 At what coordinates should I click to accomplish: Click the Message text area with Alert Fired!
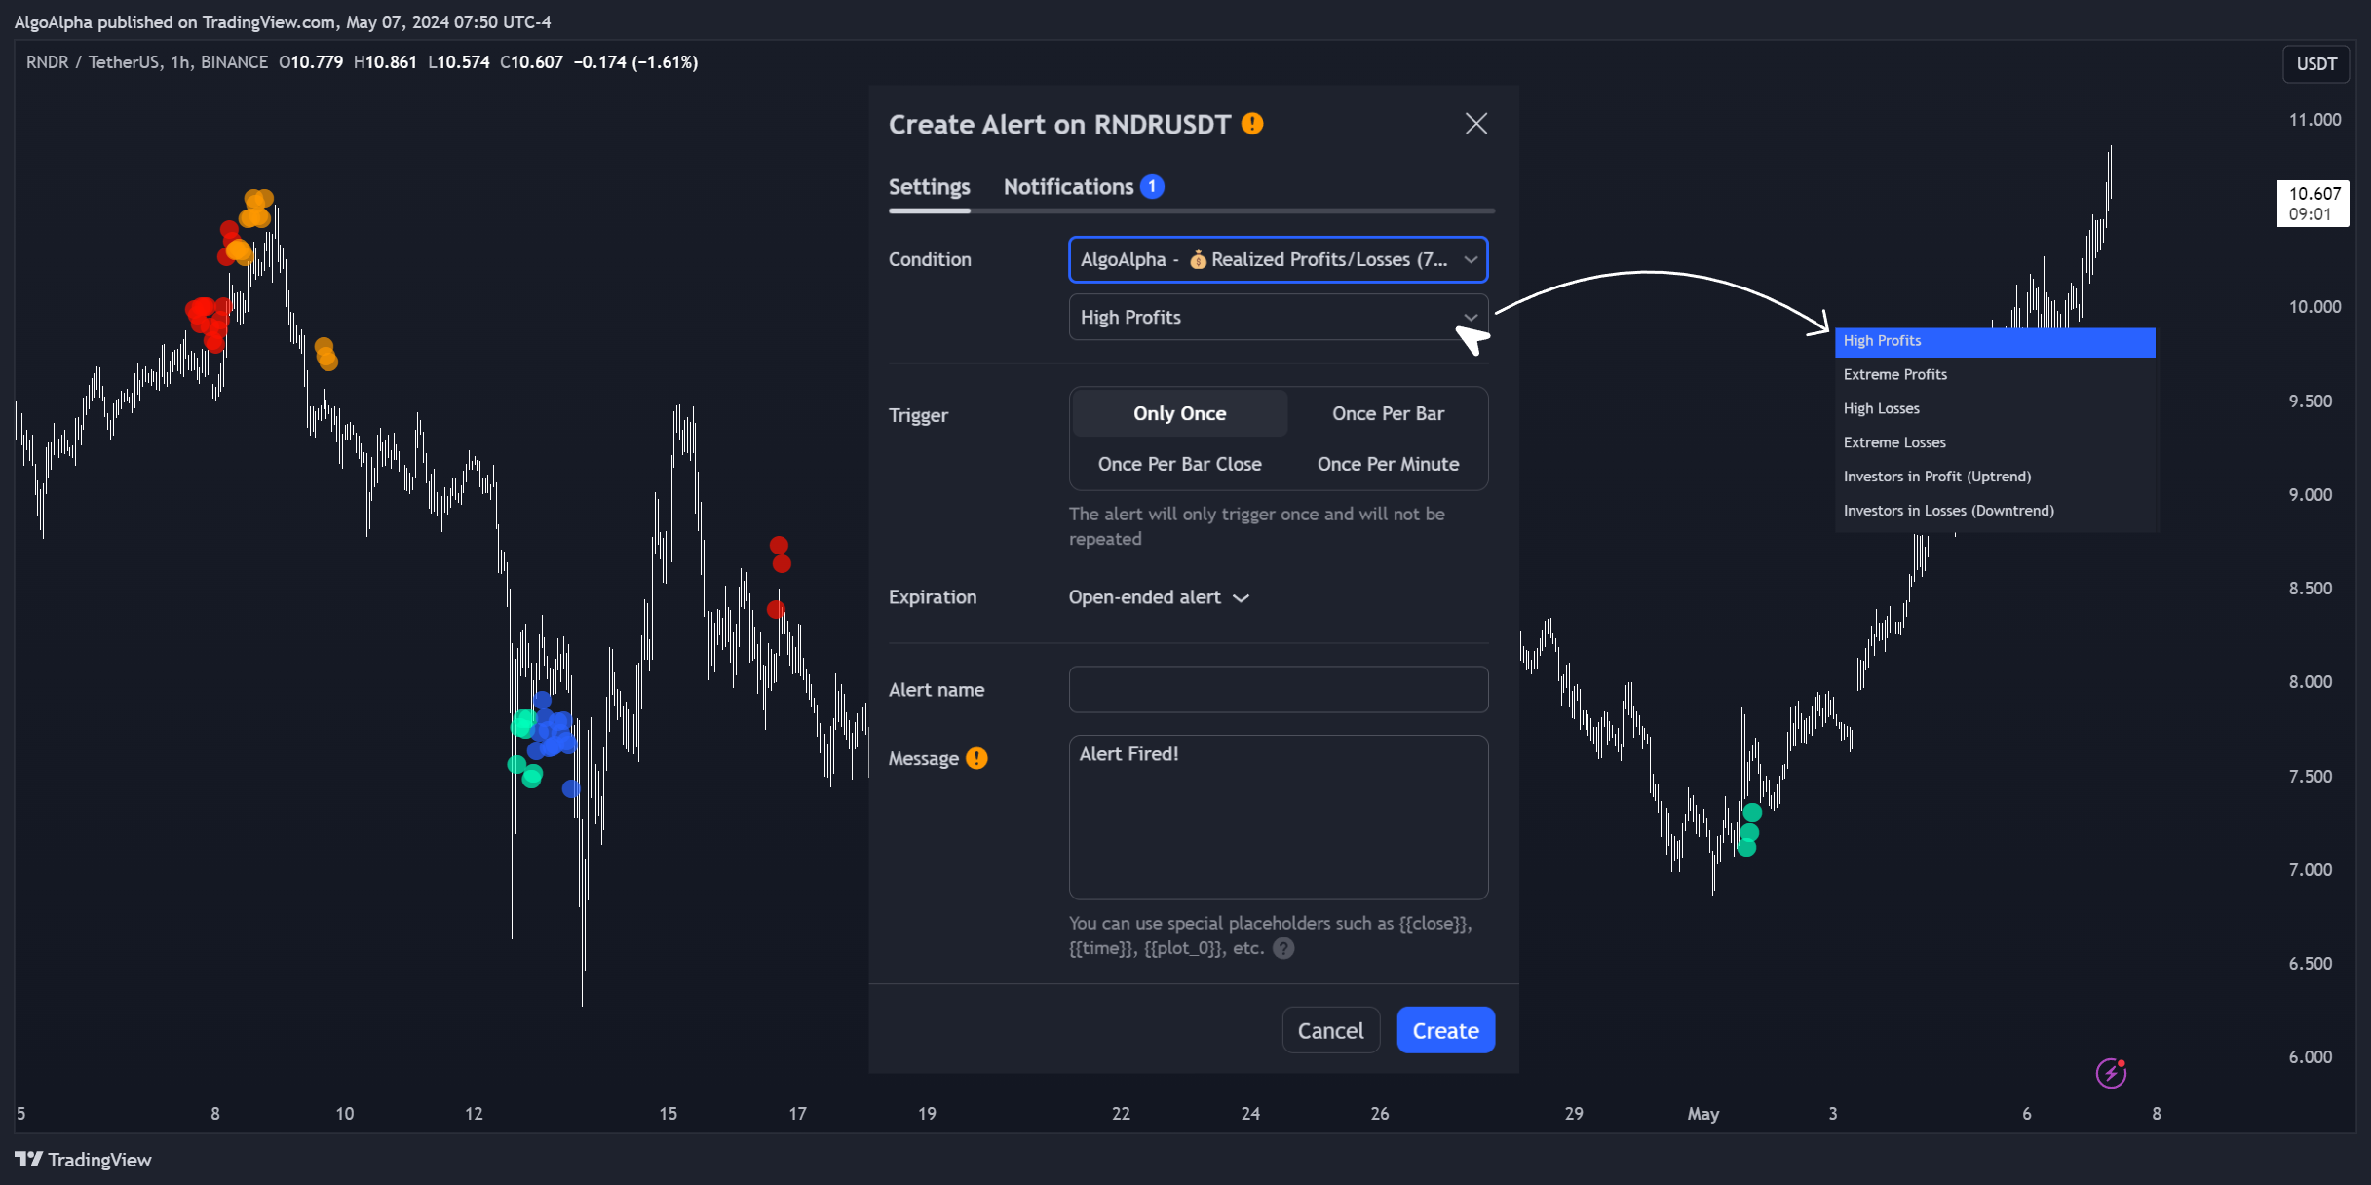pyautogui.click(x=1278, y=817)
